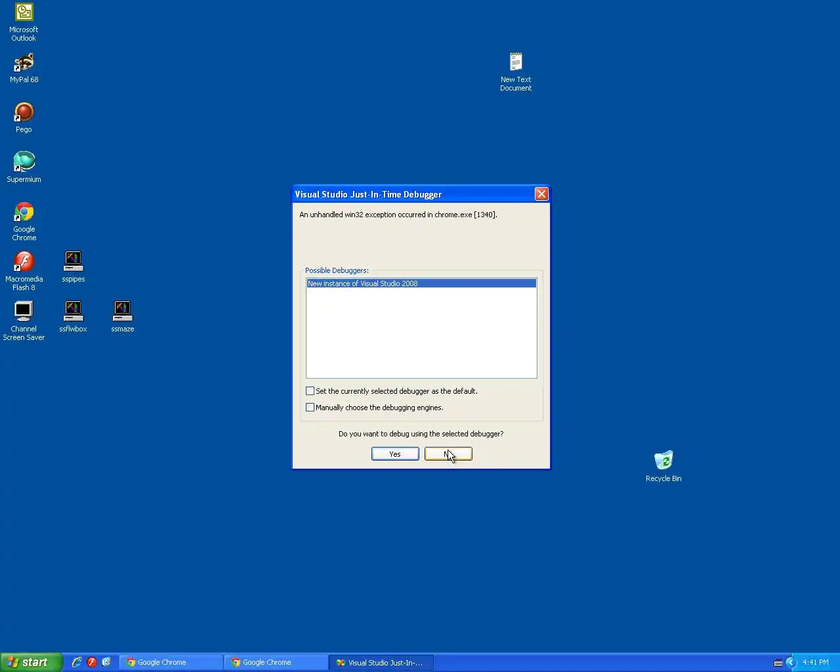Launch Internet Explorer from quick launch
Image resolution: width=840 pixels, height=672 pixels.
point(77,662)
